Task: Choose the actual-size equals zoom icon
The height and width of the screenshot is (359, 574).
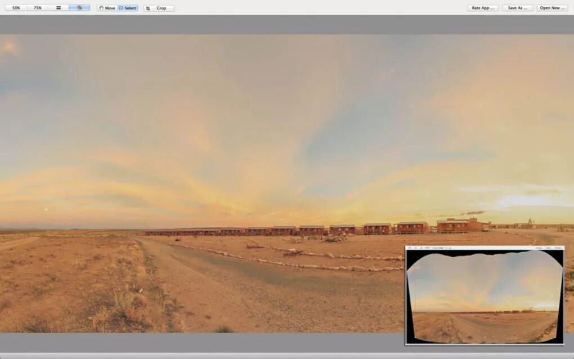Action: coord(59,8)
